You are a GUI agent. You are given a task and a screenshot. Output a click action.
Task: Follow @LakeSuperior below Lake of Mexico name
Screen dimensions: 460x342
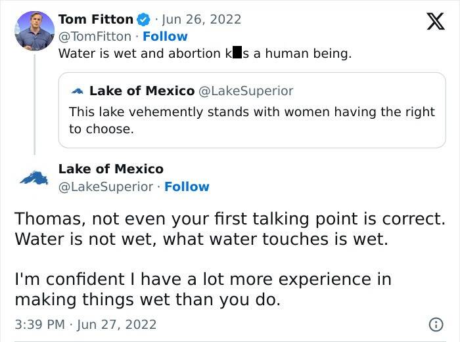(187, 186)
